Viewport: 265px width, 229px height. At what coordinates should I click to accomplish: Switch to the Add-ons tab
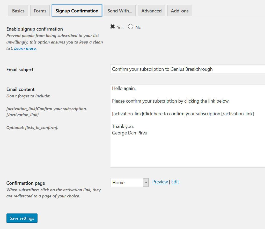coord(180,11)
